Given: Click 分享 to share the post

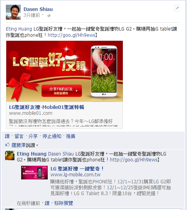Looking at the screenshot, I should pos(33,136).
